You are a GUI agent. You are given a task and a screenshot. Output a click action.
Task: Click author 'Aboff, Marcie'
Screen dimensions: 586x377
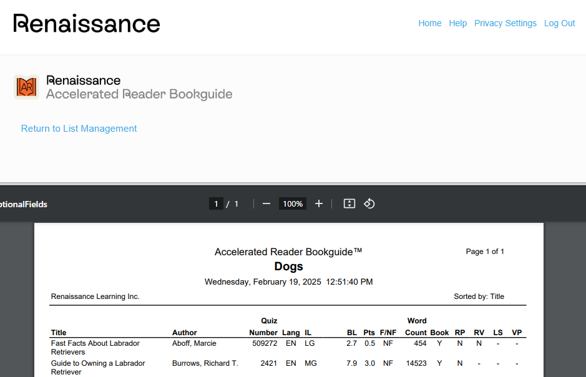(x=194, y=343)
